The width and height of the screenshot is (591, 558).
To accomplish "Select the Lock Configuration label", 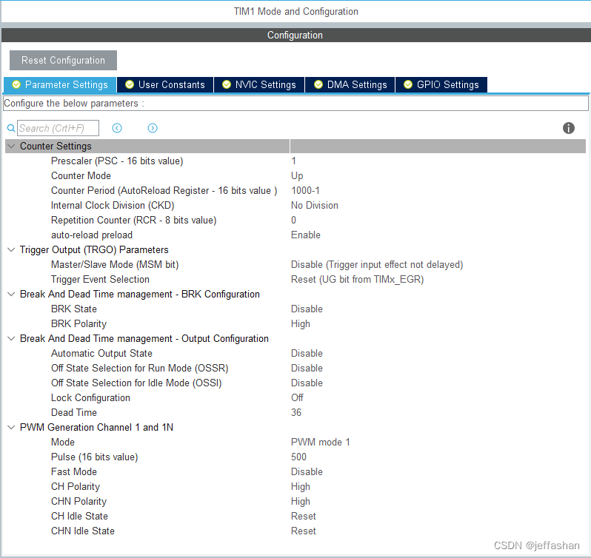I will point(91,397).
